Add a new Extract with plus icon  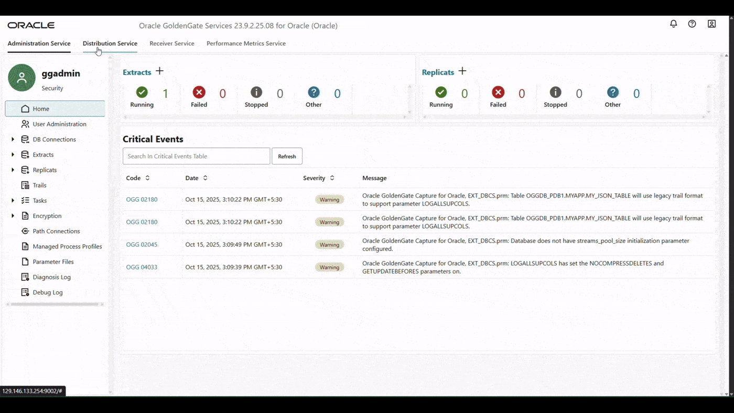click(160, 71)
